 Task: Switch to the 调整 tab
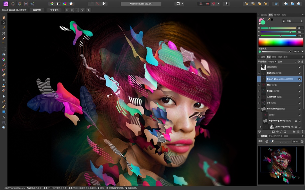pyautogui.click(x=262, y=57)
